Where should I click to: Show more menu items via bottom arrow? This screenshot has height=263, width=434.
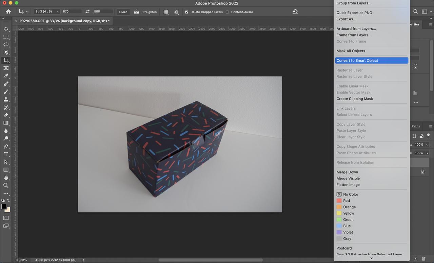click(371, 258)
